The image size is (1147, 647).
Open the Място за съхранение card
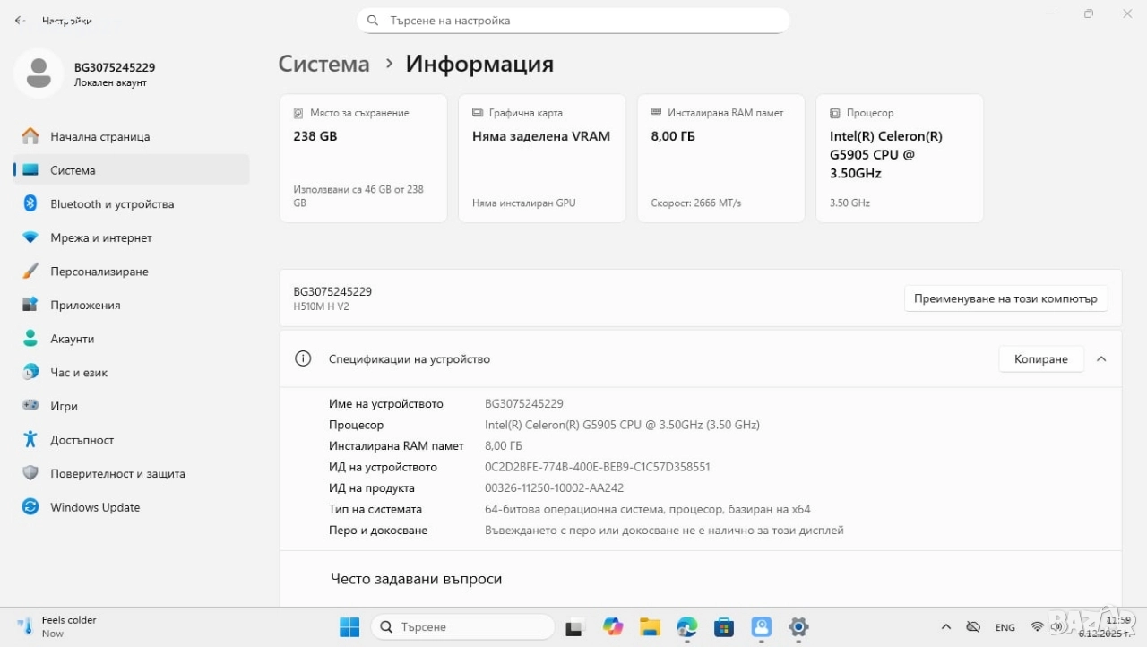coord(363,158)
